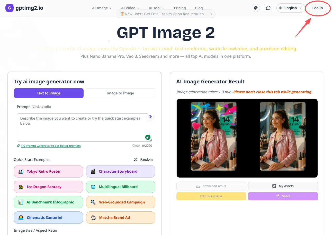Click the theme palette icon near Log in
The image size is (332, 235).
click(x=256, y=8)
